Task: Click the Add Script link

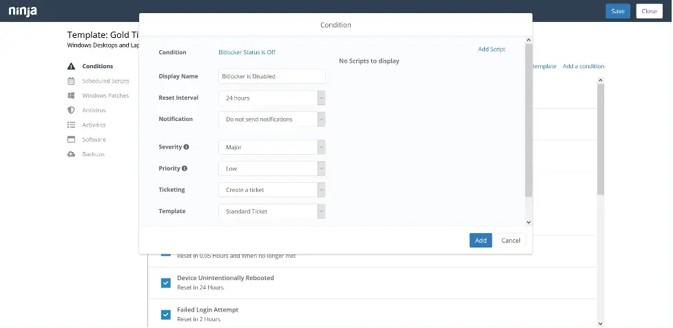Action: coord(491,50)
